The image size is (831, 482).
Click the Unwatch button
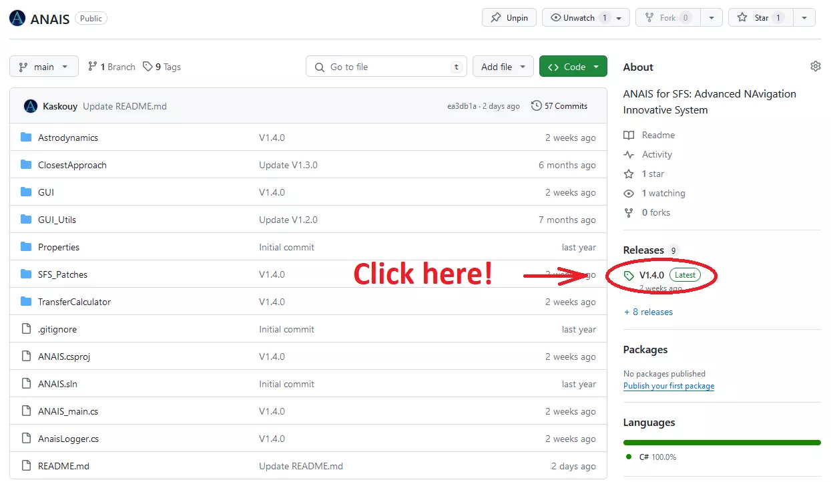579,18
